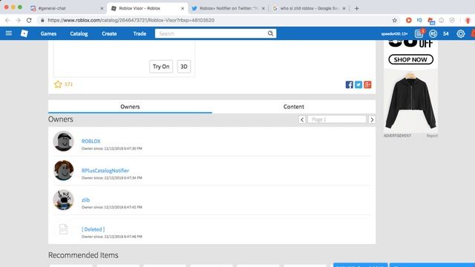
Task: Open the ROBLOX owner profile link
Action: pyautogui.click(x=91, y=142)
